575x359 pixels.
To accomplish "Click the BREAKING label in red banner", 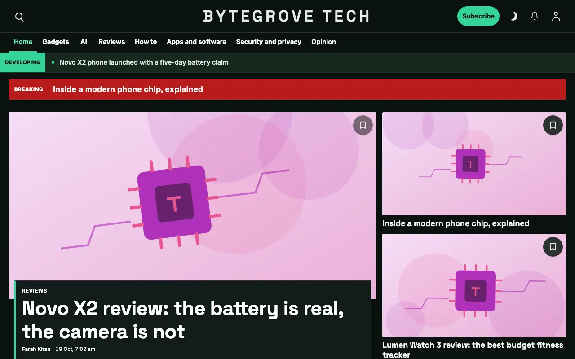I will tap(29, 89).
